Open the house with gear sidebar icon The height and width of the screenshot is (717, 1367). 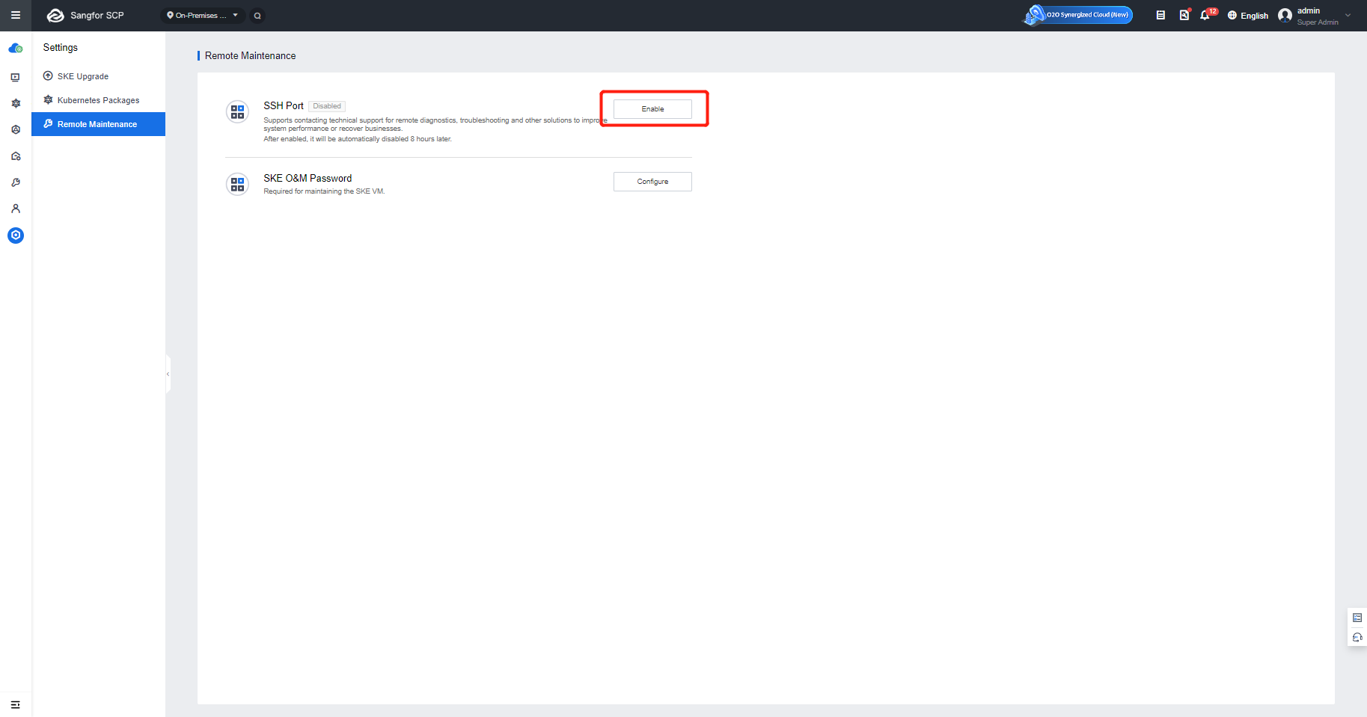15,156
